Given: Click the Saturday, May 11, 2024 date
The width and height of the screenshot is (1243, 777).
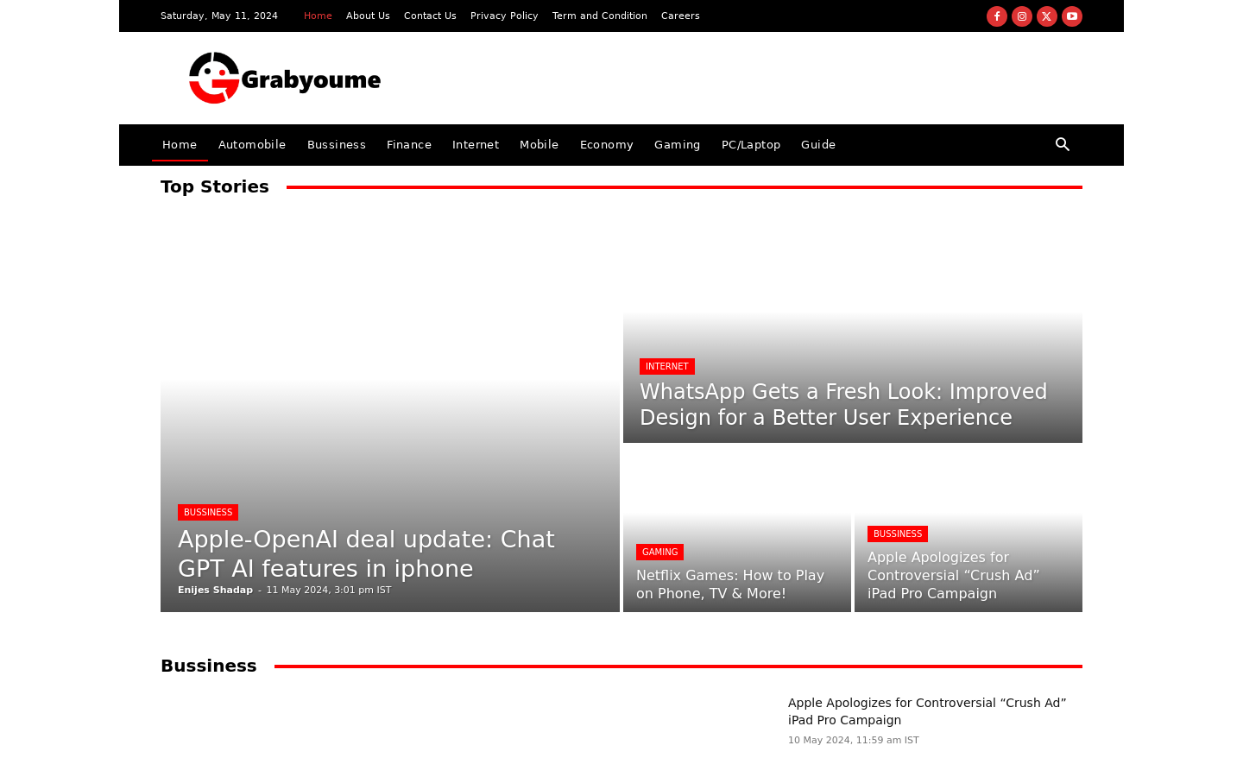Looking at the screenshot, I should pos(219,16).
